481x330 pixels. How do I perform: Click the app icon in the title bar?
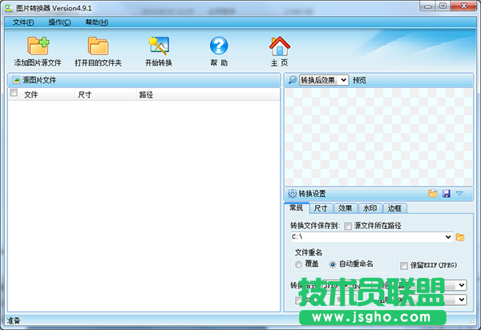pos(9,8)
